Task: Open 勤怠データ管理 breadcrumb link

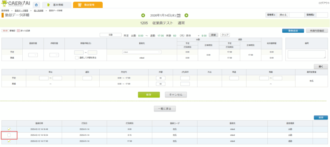Action: pyautogui.click(x=21, y=11)
